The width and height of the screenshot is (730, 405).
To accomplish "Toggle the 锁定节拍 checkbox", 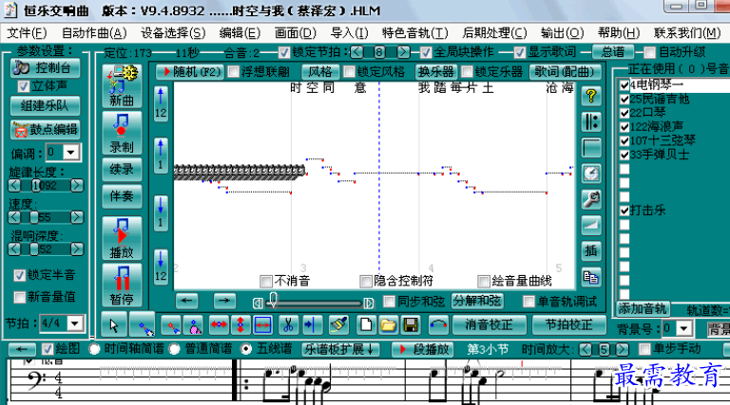I will pos(284,52).
